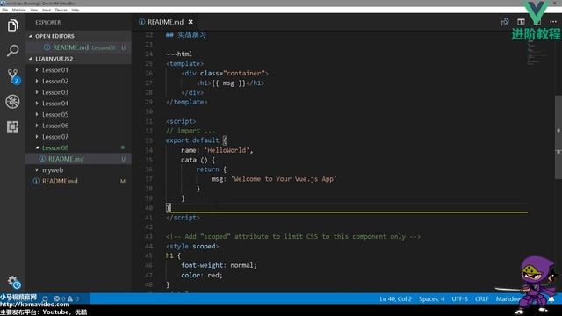The image size is (562, 316).
Task: Select the README.md editor tab
Action: pos(165,22)
